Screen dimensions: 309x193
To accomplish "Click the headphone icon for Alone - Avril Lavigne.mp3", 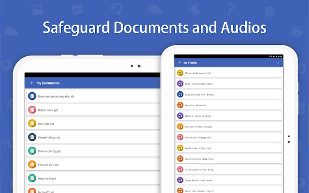I will (180, 73).
